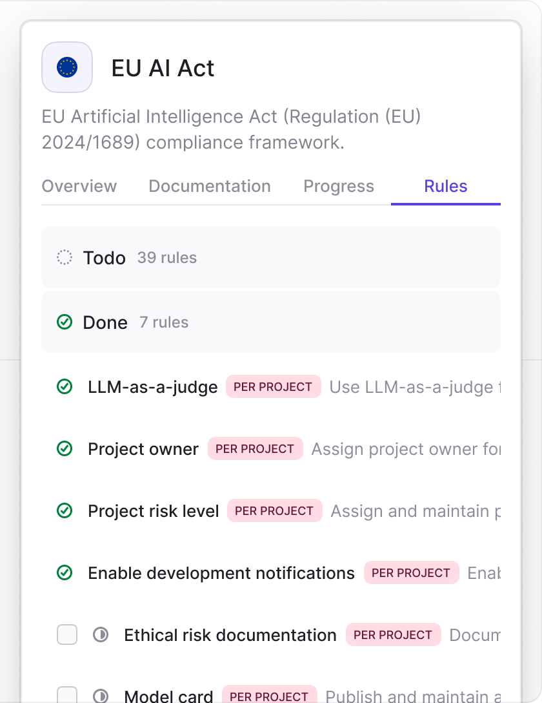Open the Documentation tab

210,186
